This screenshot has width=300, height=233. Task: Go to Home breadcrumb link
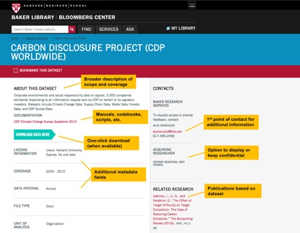[15, 38]
